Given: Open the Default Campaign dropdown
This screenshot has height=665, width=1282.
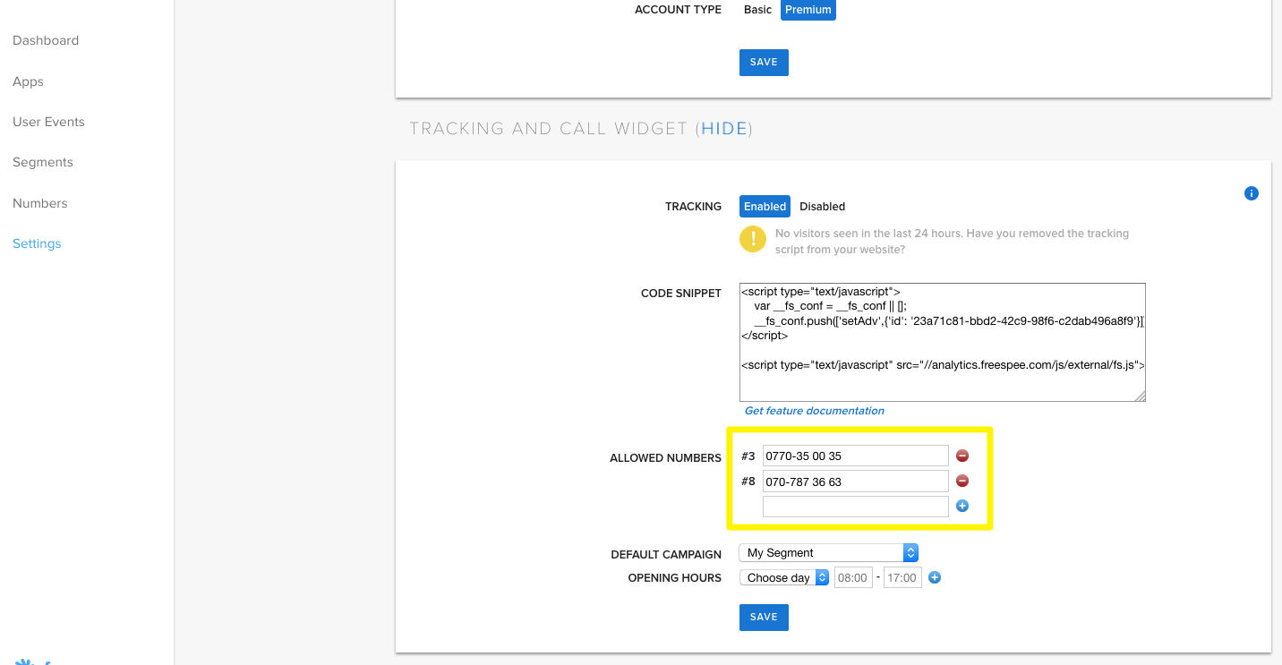Looking at the screenshot, I should (829, 553).
